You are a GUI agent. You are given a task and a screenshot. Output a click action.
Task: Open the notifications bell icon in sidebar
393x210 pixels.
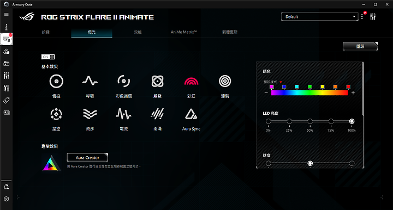(6, 187)
